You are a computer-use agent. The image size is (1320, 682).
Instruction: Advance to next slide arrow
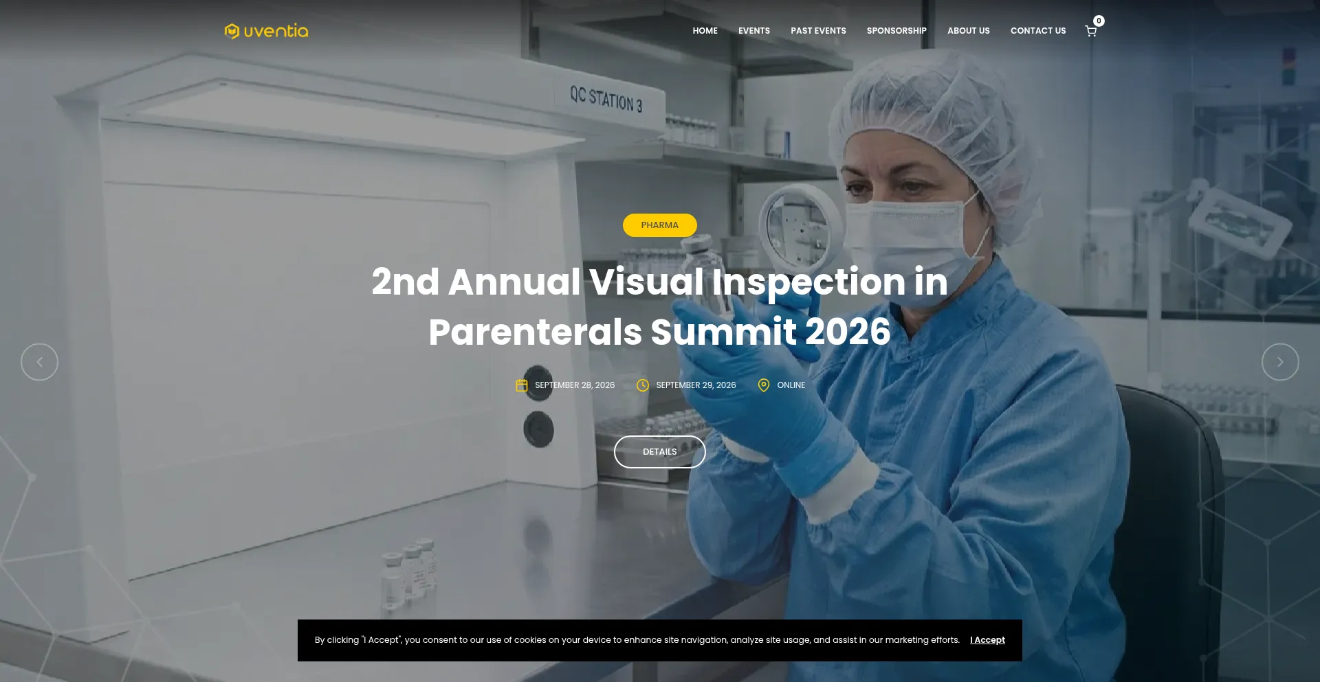(x=1280, y=362)
